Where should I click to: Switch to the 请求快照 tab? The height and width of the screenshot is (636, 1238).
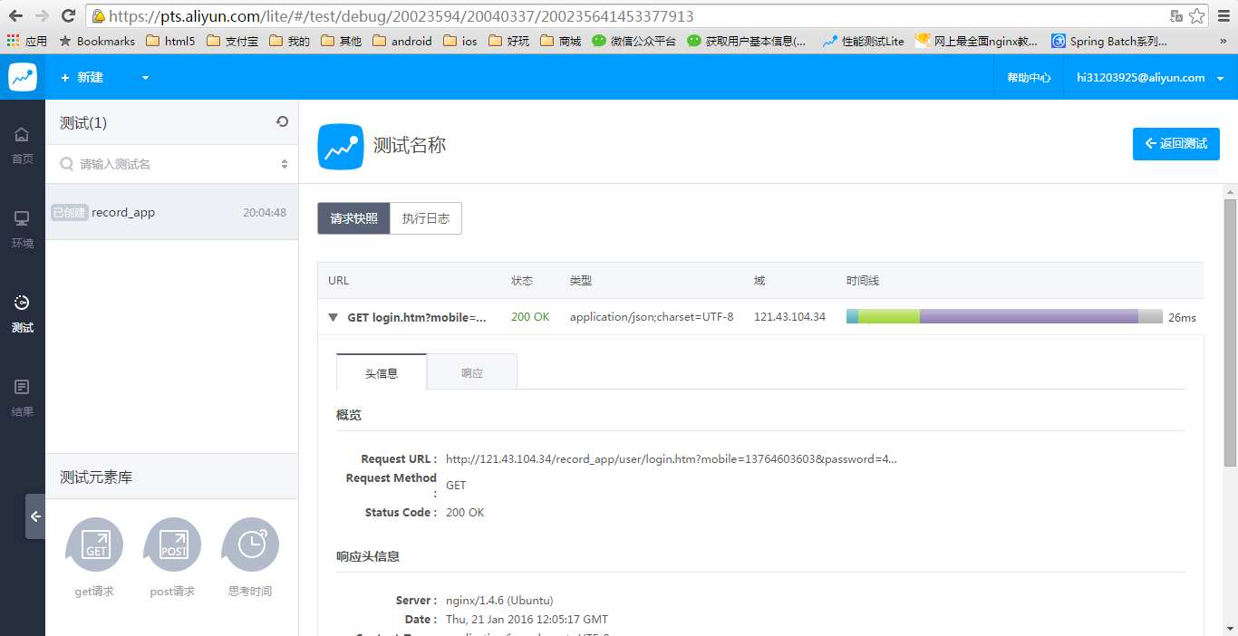(x=354, y=218)
